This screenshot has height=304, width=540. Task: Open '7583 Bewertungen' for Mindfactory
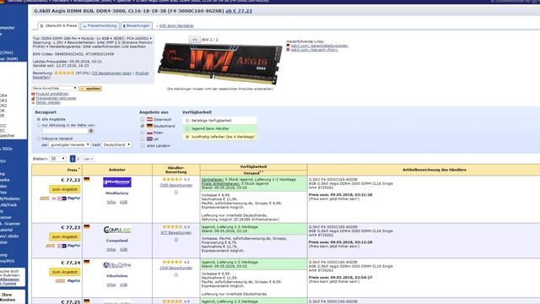coord(176,186)
